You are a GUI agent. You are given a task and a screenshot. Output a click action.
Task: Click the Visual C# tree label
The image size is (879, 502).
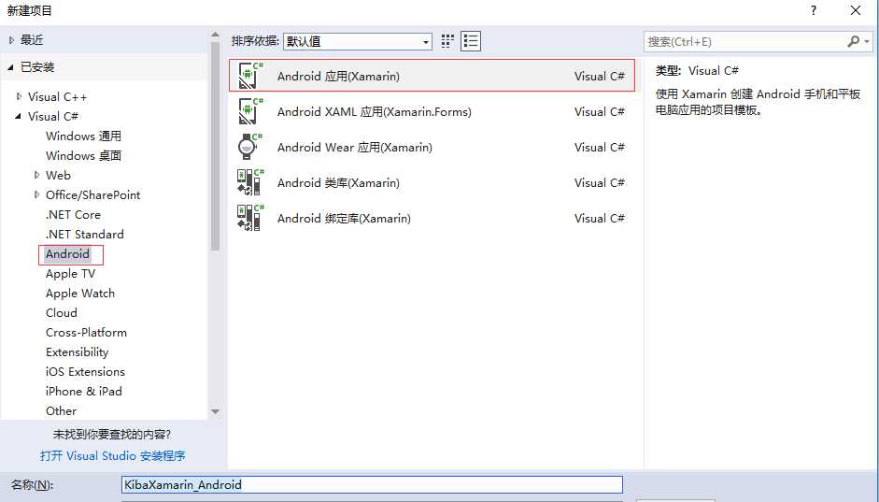pyautogui.click(x=53, y=116)
